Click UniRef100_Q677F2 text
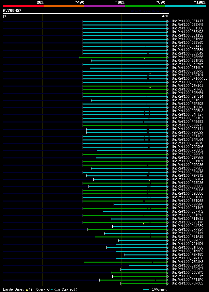This screenshot has width=209, height=292. tap(187, 211)
